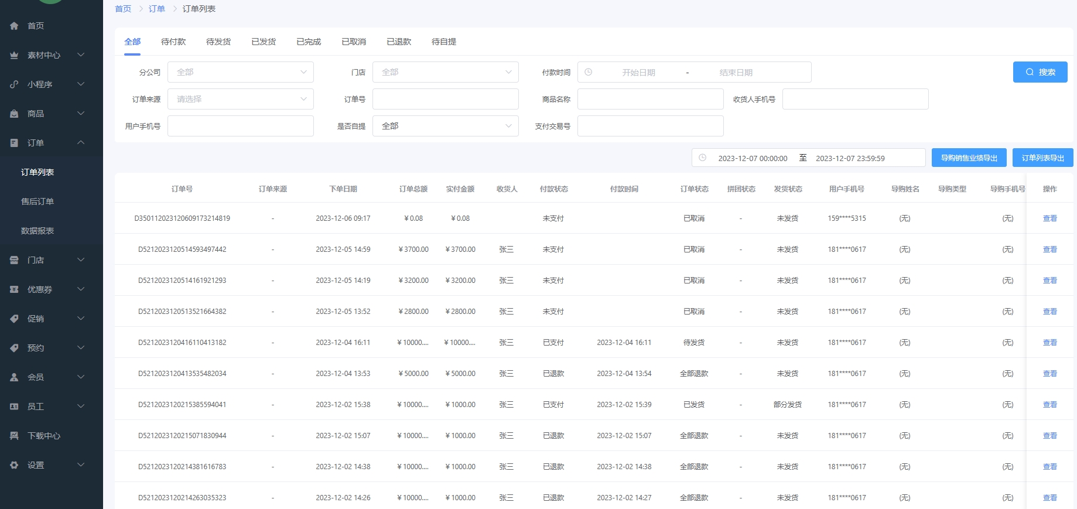Expand the 门店 sidebar menu
Viewport: 1077px width, 509px height.
tap(81, 260)
